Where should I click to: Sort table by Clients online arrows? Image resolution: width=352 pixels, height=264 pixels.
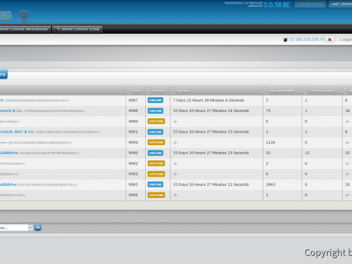[x=304, y=91]
